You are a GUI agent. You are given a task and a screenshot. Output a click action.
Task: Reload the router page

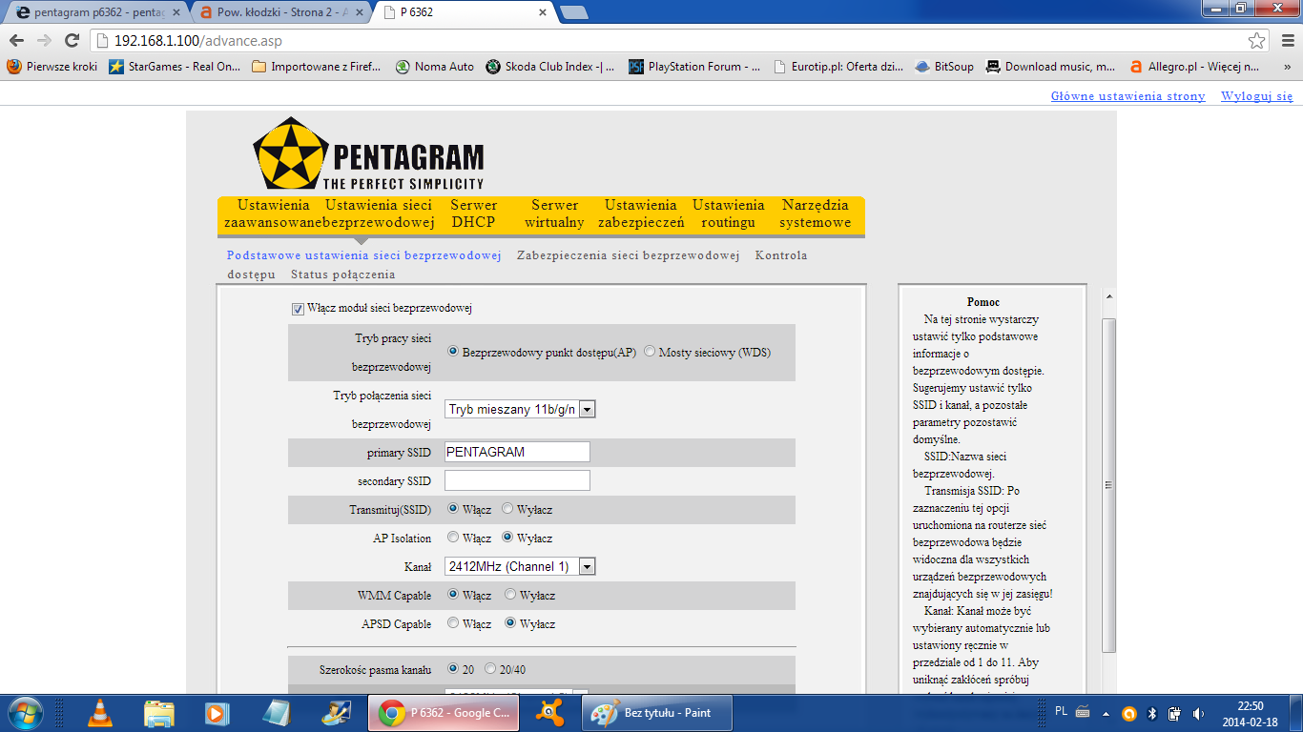pos(72,41)
